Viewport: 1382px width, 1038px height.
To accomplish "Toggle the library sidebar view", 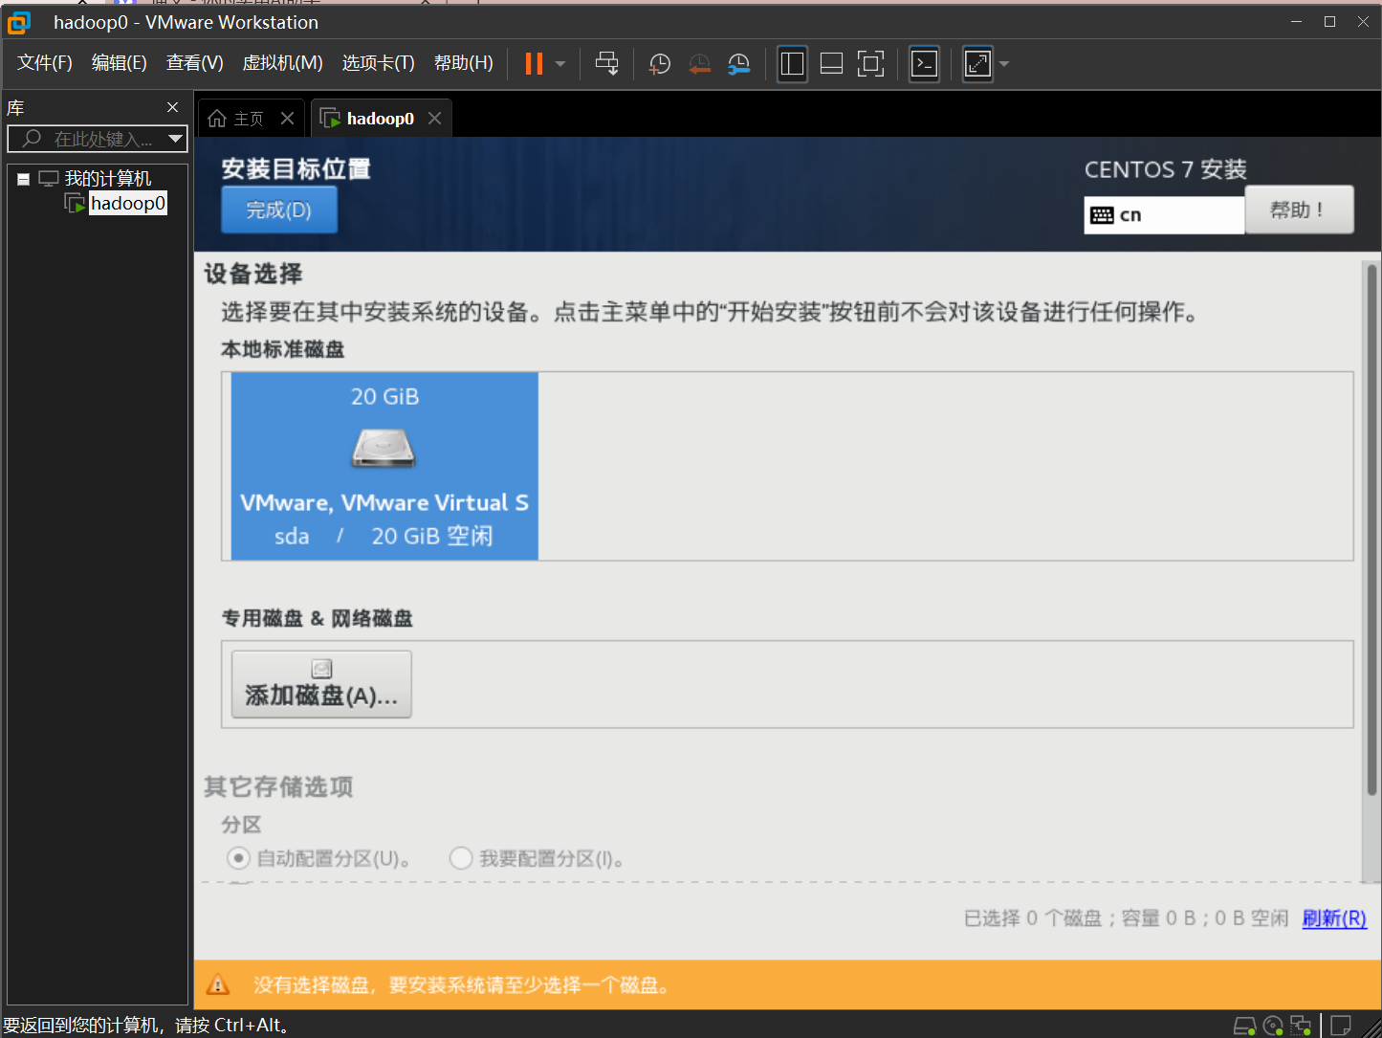I will (x=792, y=64).
